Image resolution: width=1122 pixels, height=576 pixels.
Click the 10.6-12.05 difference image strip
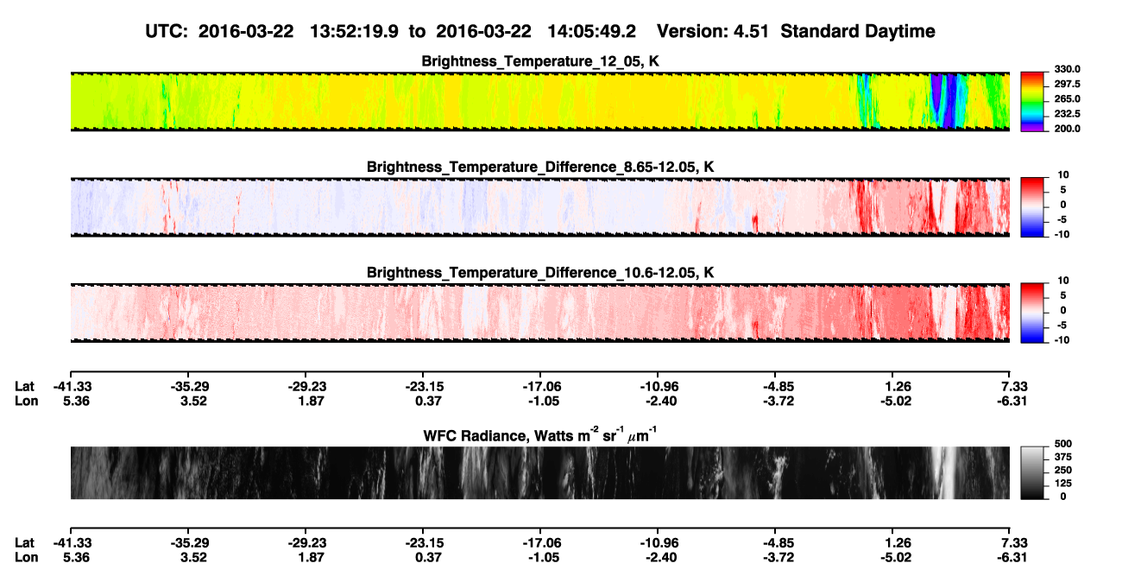(540, 313)
